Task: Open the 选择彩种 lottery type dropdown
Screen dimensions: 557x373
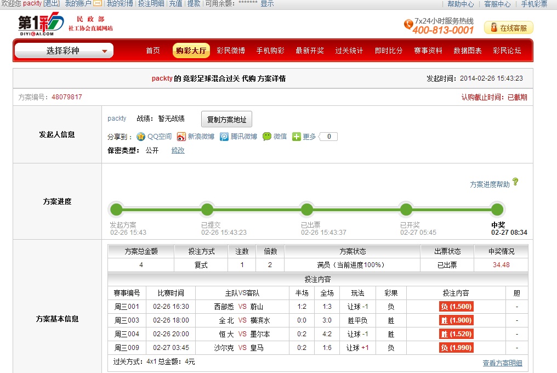Action: [62, 50]
